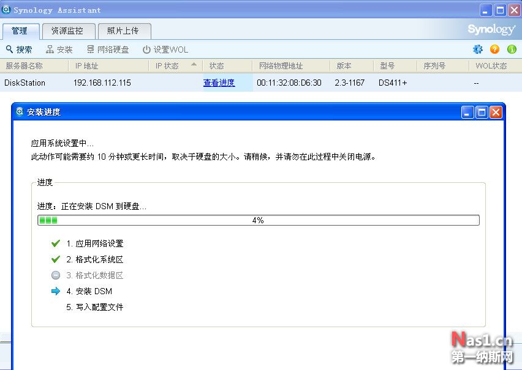Click step text 3. 格式化数据区

[95, 276]
